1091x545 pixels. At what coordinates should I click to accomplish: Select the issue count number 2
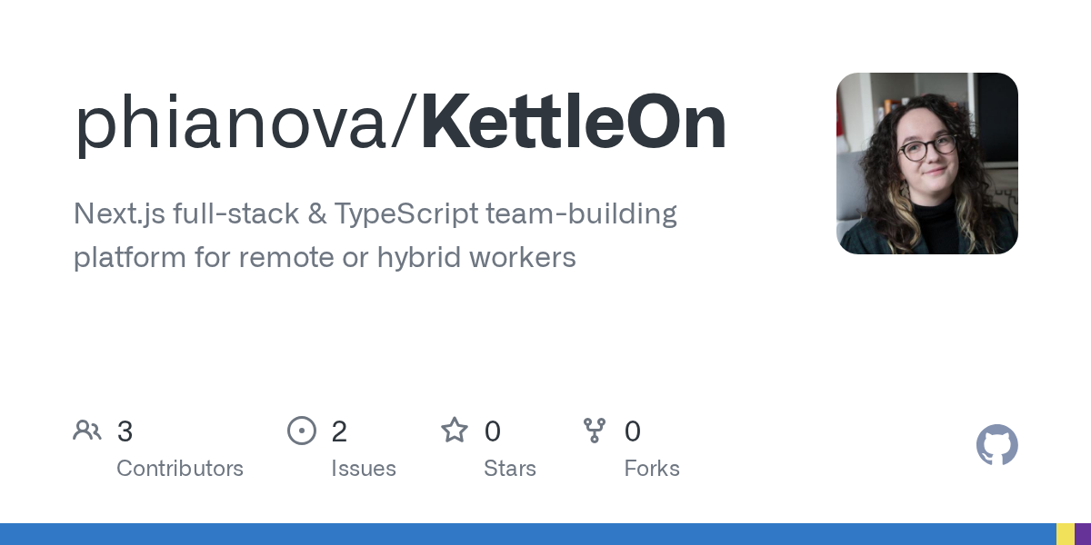click(x=339, y=431)
